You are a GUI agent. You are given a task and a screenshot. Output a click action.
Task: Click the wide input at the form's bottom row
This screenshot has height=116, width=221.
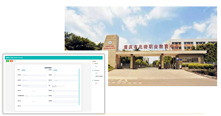(x=50, y=106)
